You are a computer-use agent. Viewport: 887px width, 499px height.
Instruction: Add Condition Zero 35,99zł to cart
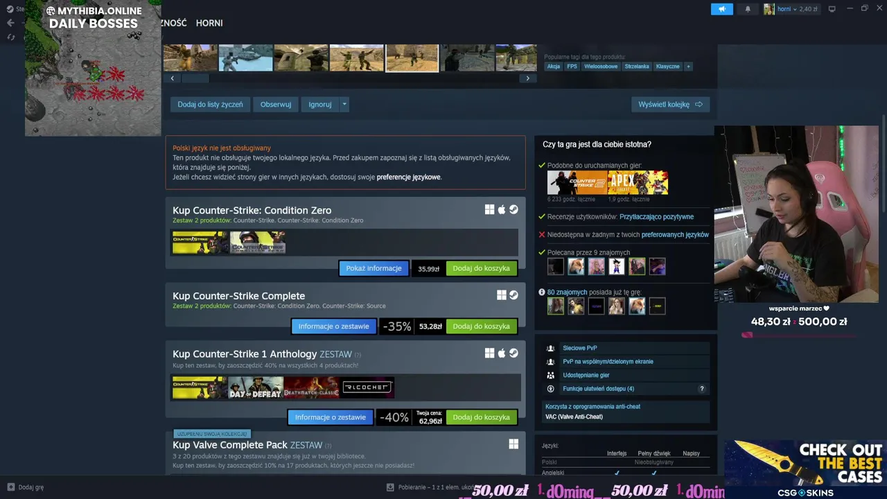pos(482,268)
